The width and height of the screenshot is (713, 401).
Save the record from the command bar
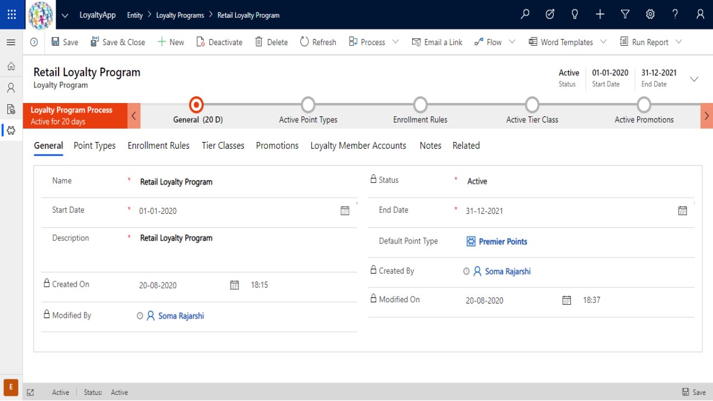[x=65, y=42]
